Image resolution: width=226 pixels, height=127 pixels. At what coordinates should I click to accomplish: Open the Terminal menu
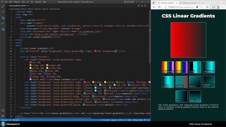click(38, 2)
